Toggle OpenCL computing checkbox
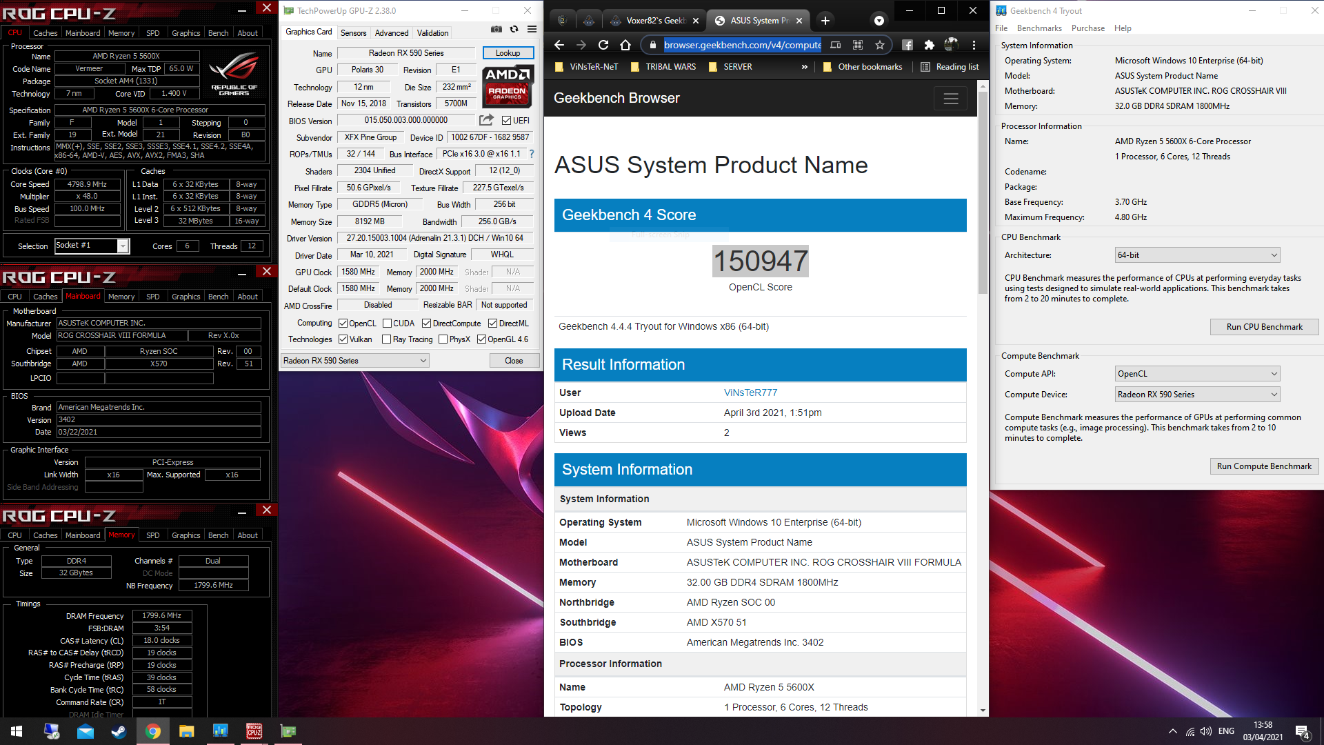The image size is (1324, 745). pos(343,324)
